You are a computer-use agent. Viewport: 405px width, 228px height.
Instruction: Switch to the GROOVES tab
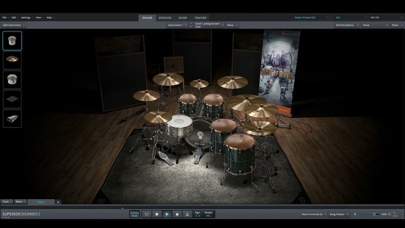165,18
